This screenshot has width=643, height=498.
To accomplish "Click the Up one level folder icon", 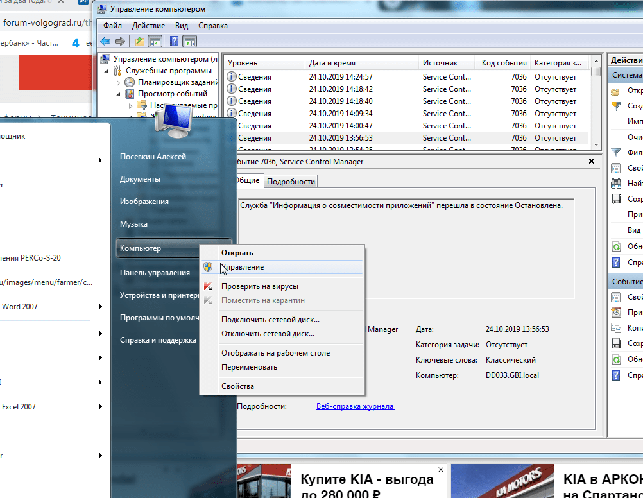I will [140, 42].
